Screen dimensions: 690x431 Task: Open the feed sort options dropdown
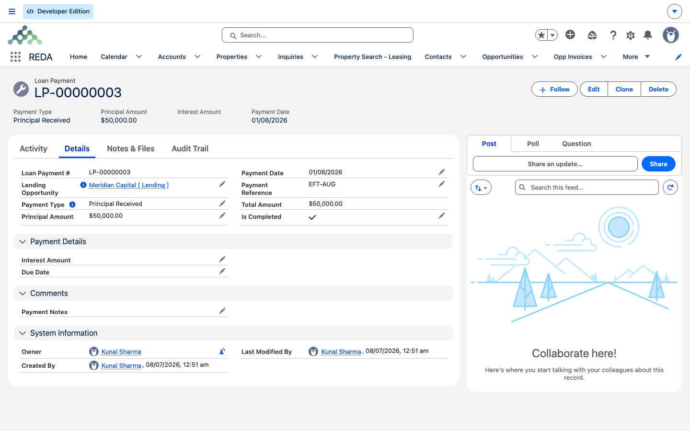(x=481, y=187)
